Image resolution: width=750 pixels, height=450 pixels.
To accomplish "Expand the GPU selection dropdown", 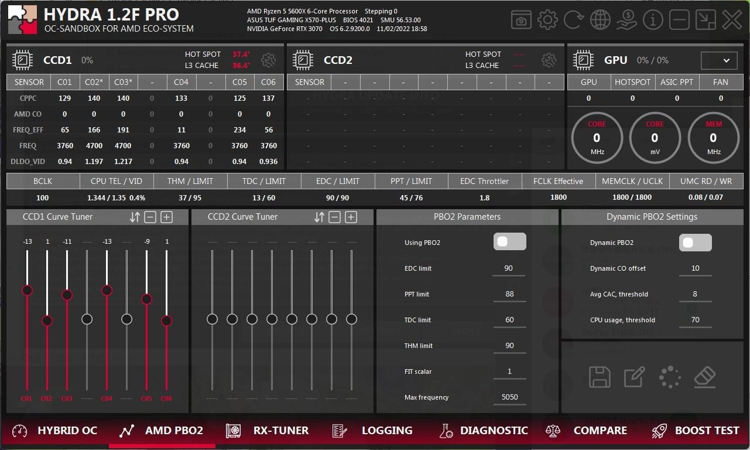I will (719, 60).
